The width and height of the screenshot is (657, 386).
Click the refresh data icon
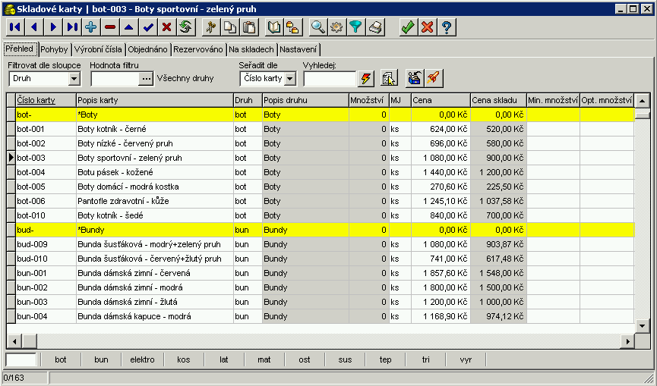click(x=185, y=27)
